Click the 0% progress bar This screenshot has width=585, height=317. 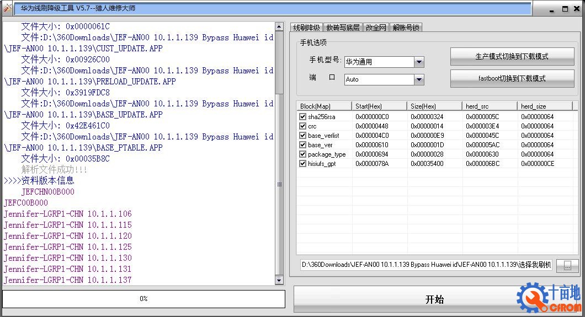(x=143, y=299)
